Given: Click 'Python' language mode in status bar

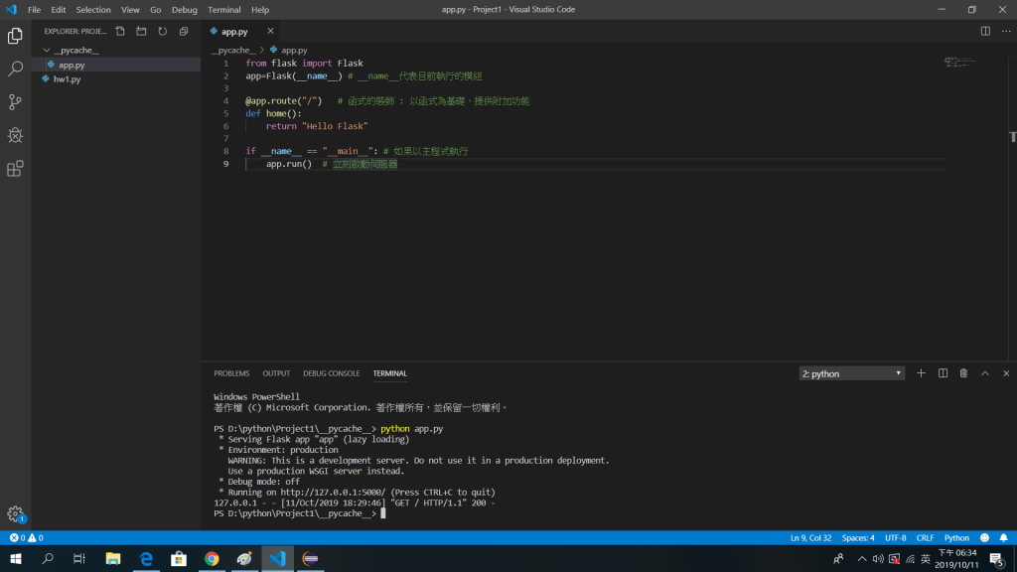Looking at the screenshot, I should (x=956, y=537).
